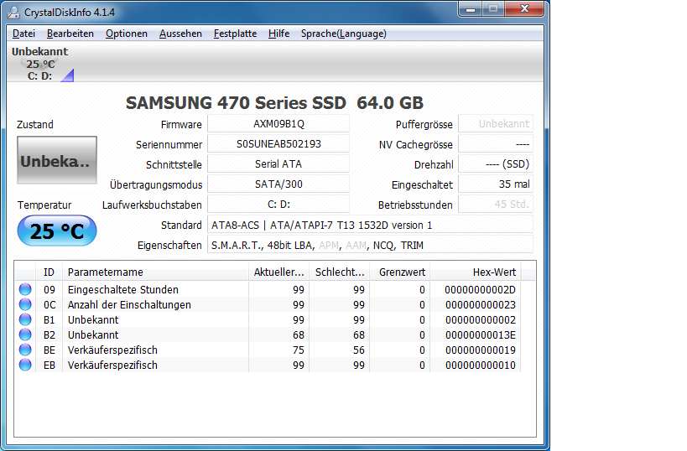Click the Eigenschaften field with TRIM

(x=370, y=246)
